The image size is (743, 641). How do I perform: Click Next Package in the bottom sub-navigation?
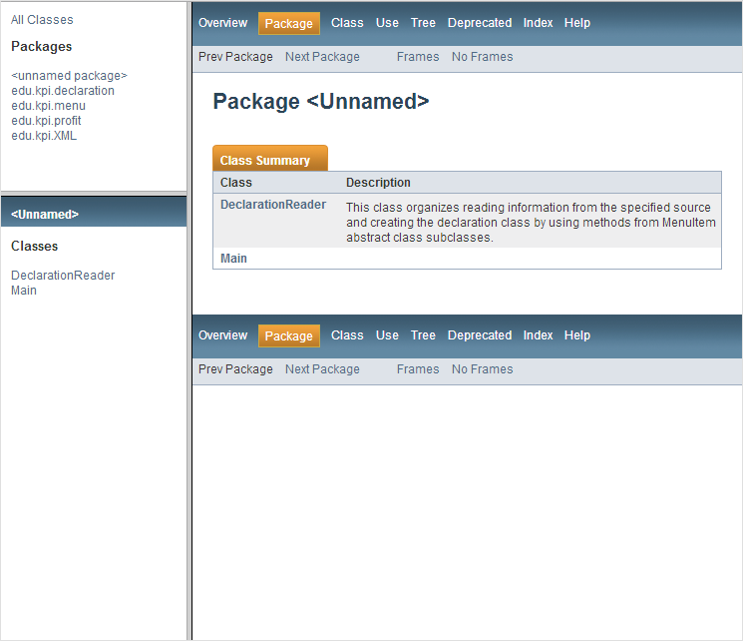tap(322, 369)
